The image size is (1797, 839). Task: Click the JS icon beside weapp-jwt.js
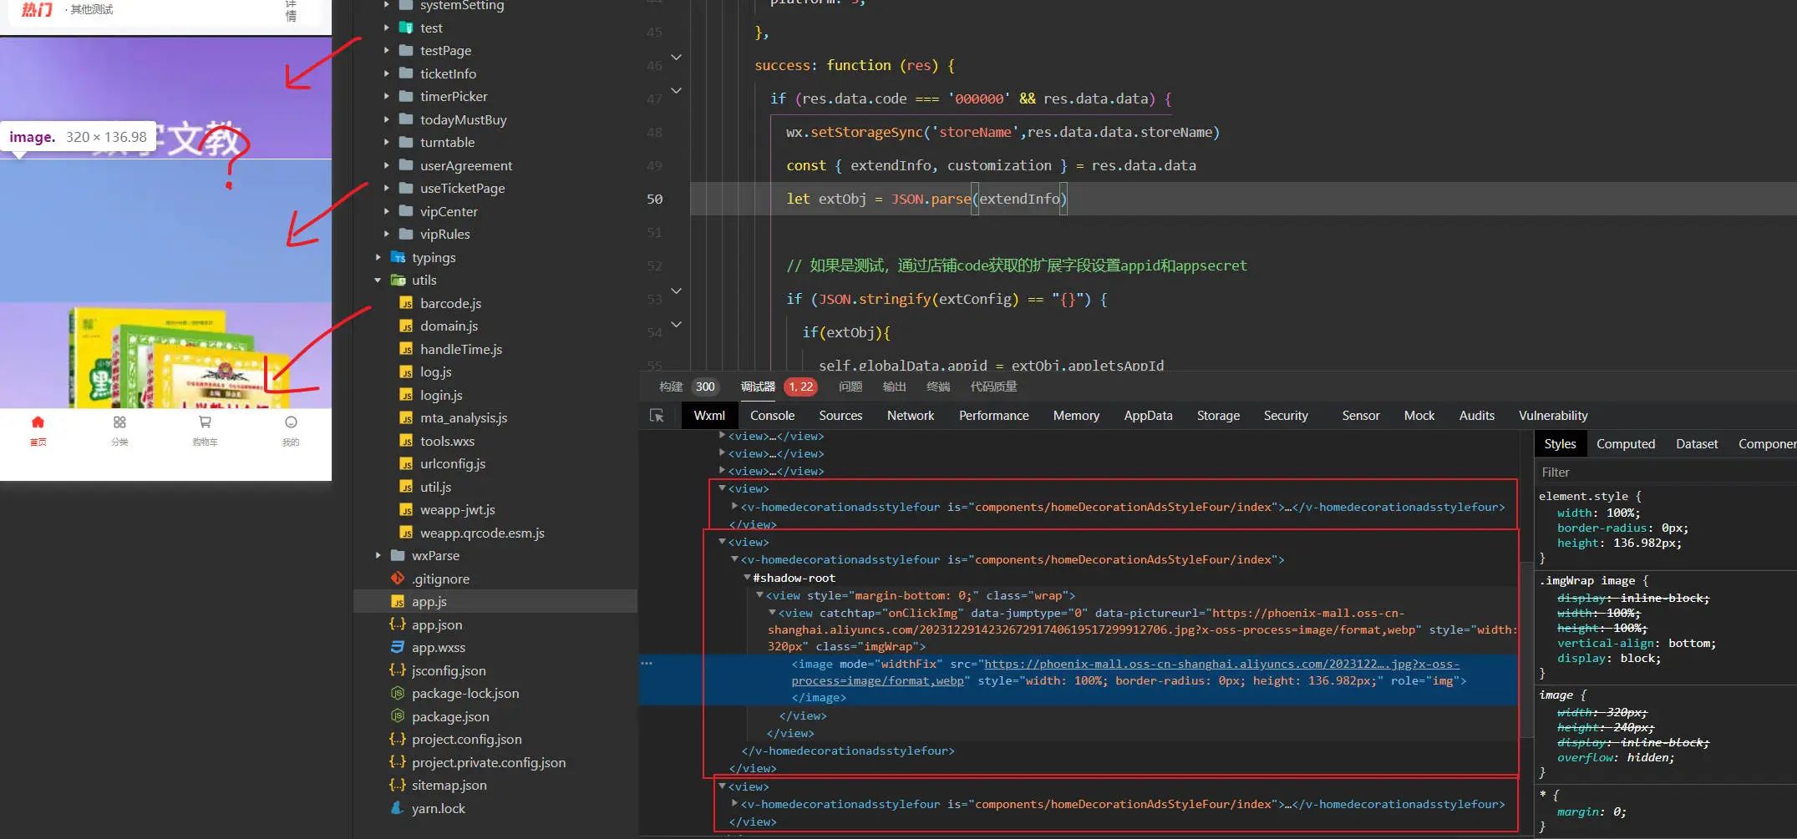(406, 509)
